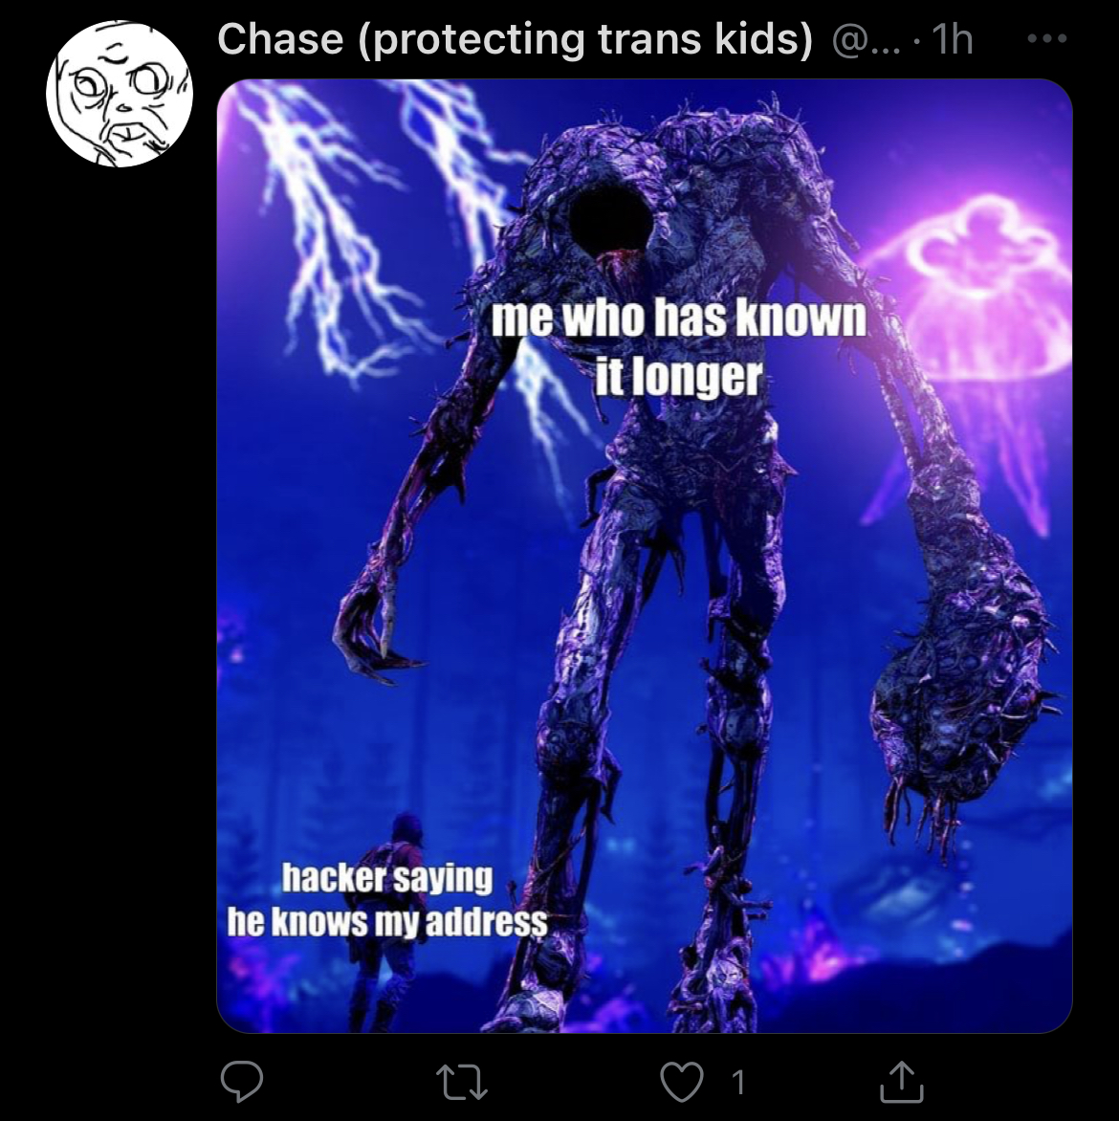Image resolution: width=1119 pixels, height=1121 pixels.
Task: Open the three-dot more options menu
Action: [1046, 38]
